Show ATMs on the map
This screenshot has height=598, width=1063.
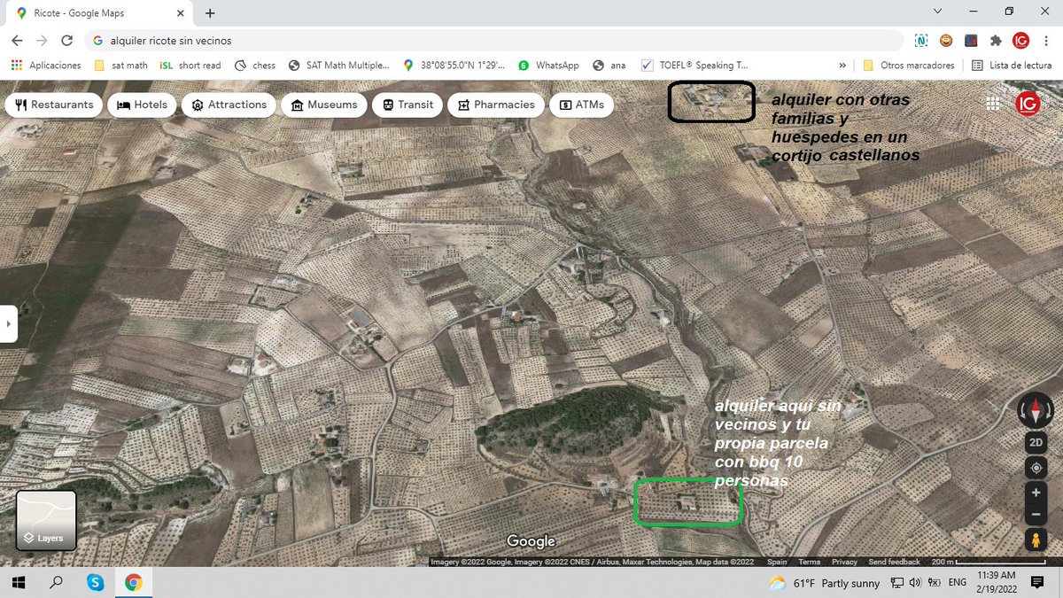[x=581, y=105]
